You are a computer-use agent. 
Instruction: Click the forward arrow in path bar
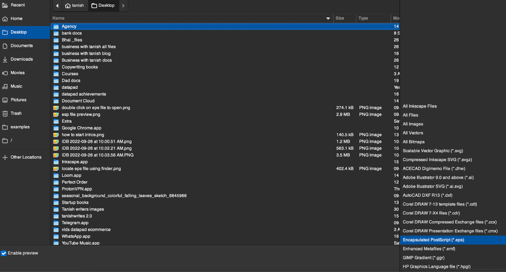coord(123,6)
